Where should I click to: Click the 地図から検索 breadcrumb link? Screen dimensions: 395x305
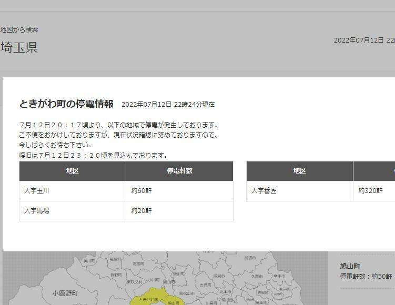click(19, 29)
